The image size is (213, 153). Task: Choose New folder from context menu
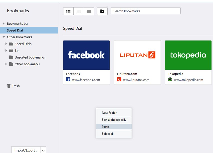pos(114,112)
